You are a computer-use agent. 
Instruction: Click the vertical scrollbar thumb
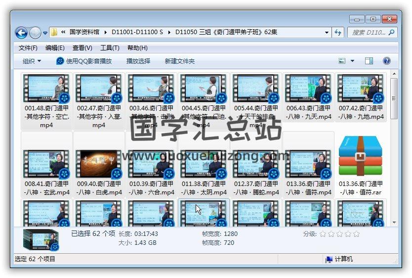pos(394,98)
